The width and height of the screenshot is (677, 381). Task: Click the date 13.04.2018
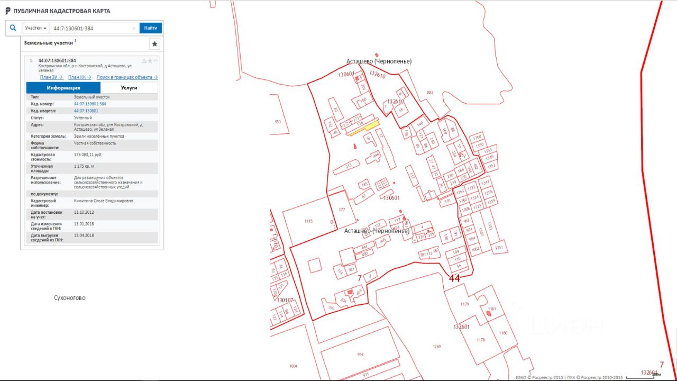coord(83,235)
